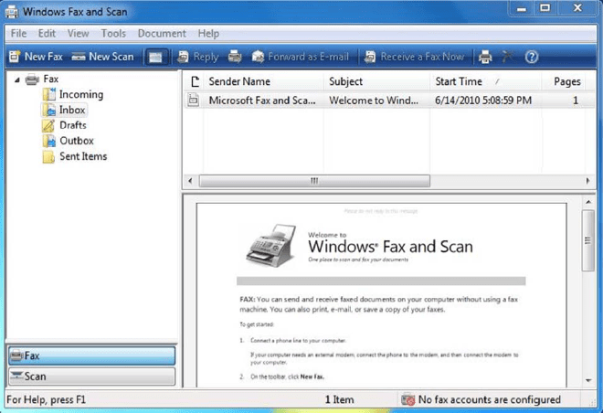Click the Welcome to Wind... subject cell

pos(374,101)
